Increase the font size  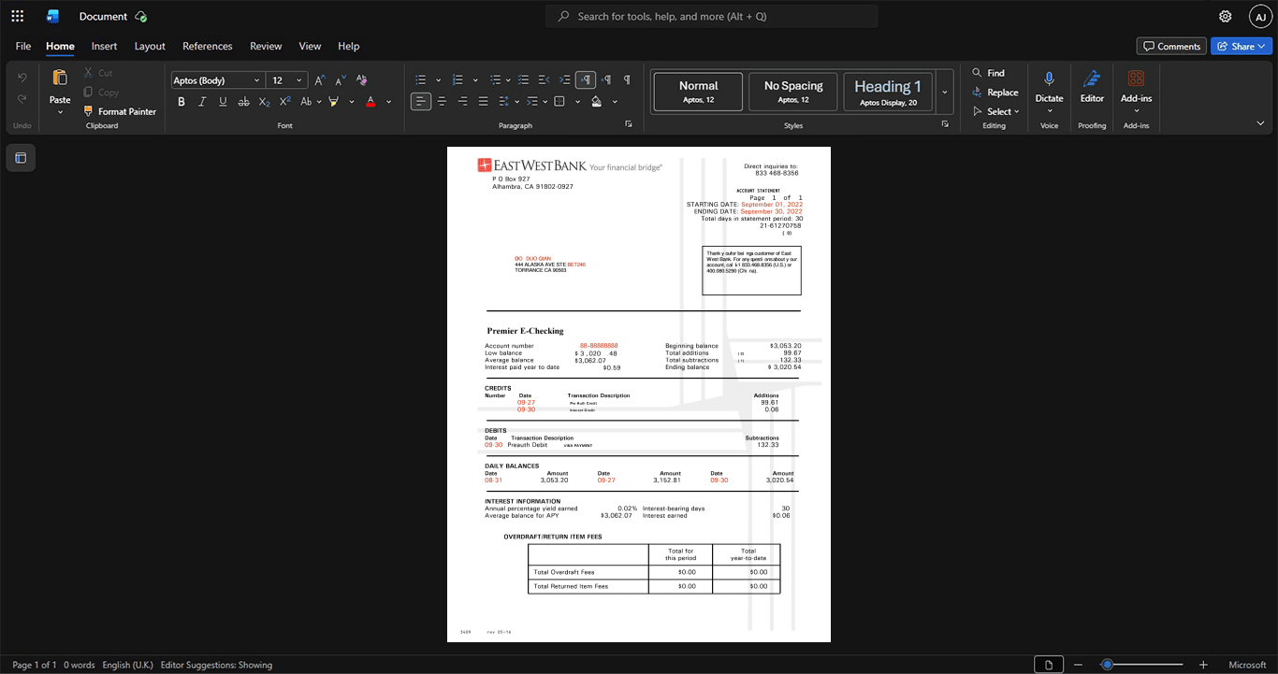click(320, 80)
